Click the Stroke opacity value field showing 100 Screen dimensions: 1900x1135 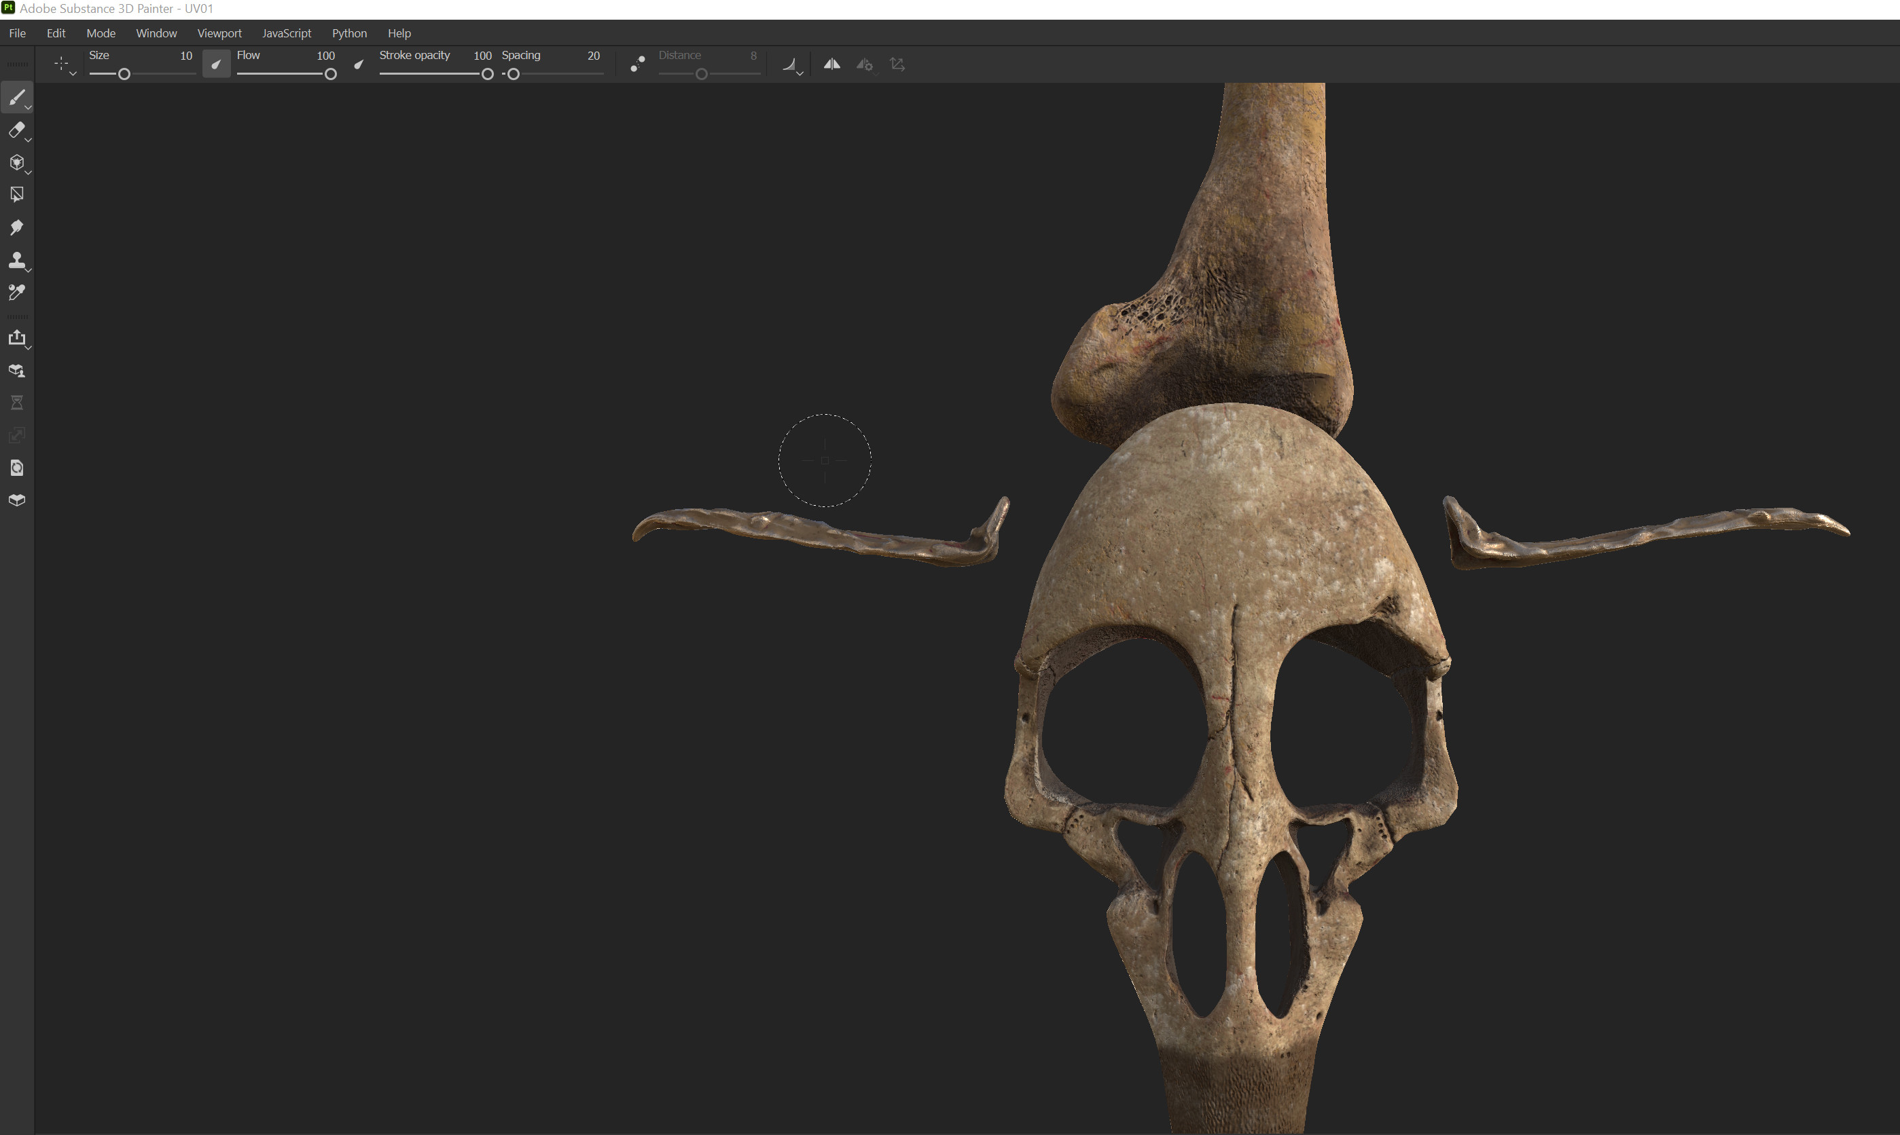point(483,56)
